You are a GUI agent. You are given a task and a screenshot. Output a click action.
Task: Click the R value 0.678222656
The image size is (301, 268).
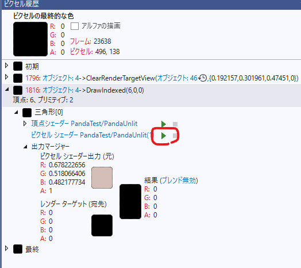coord(67,165)
